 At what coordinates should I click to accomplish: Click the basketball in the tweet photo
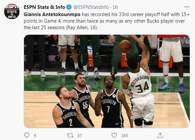coord(125,47)
